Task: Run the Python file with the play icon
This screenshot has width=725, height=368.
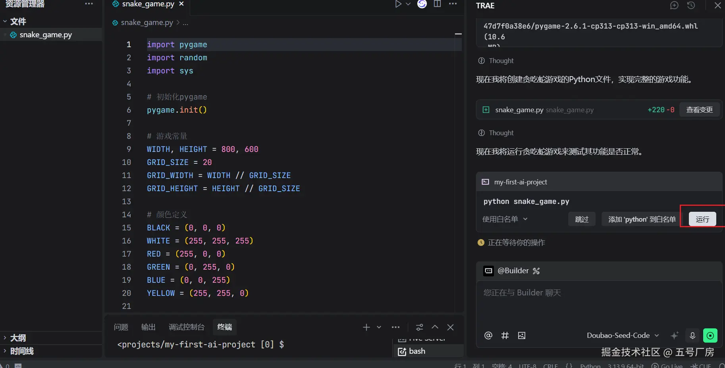Action: pos(398,4)
